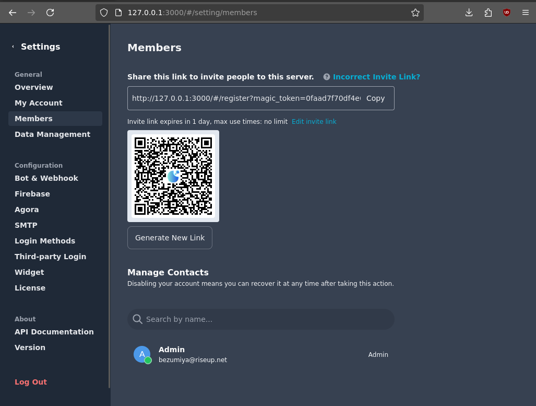Open Bot & Webhook configuration
The image size is (536, 406).
point(46,178)
